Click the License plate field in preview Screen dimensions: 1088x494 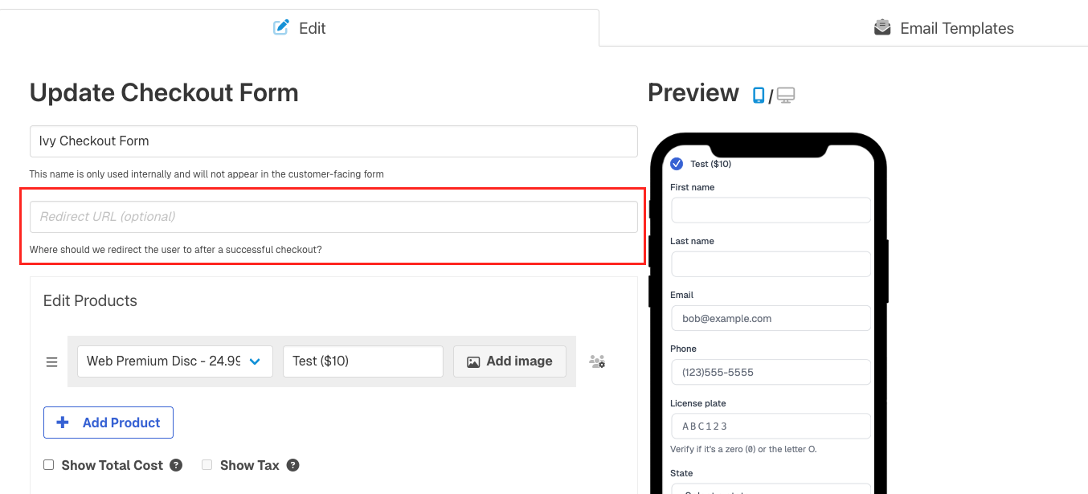[771, 426]
